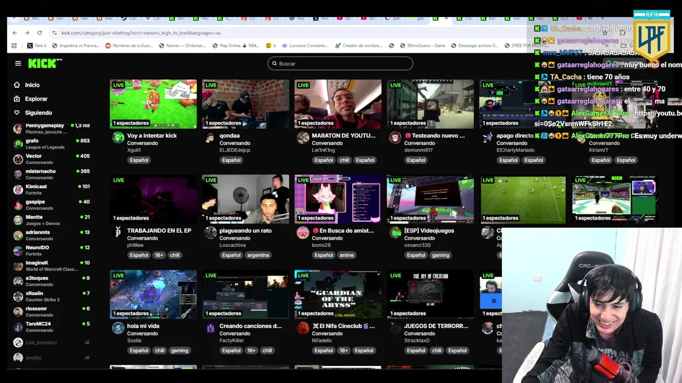Click the 'gaming' tag under cesarcr330
This screenshot has height=383, width=682.
click(441, 255)
